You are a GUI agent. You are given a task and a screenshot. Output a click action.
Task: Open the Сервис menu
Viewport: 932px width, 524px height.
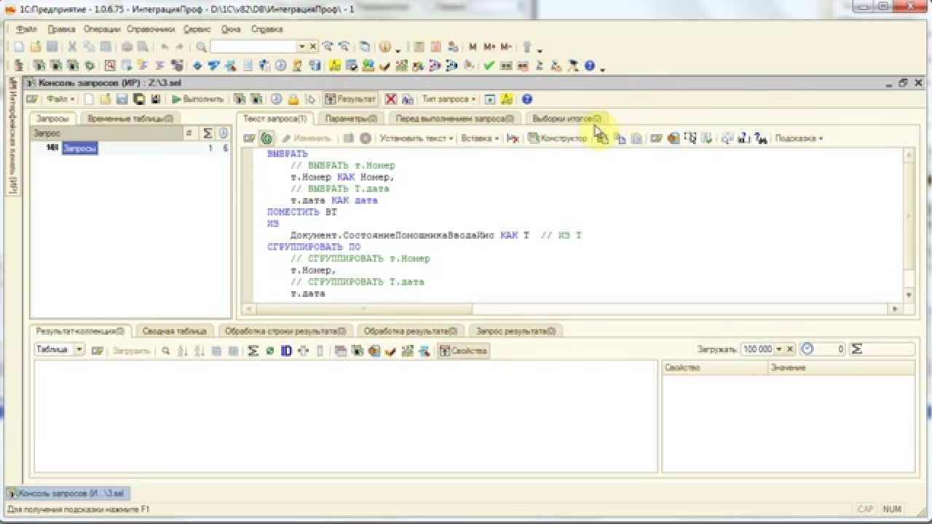click(197, 30)
